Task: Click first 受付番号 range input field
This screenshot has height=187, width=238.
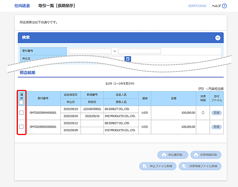Action: click(x=90, y=51)
